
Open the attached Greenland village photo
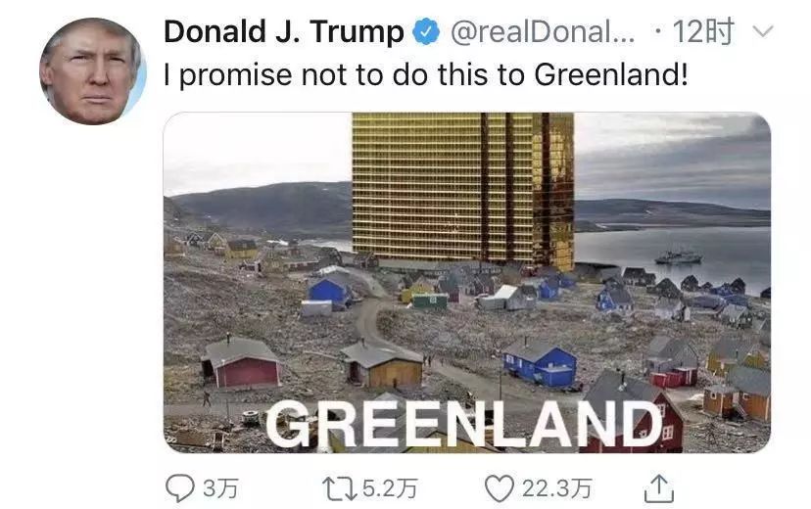[467, 283]
